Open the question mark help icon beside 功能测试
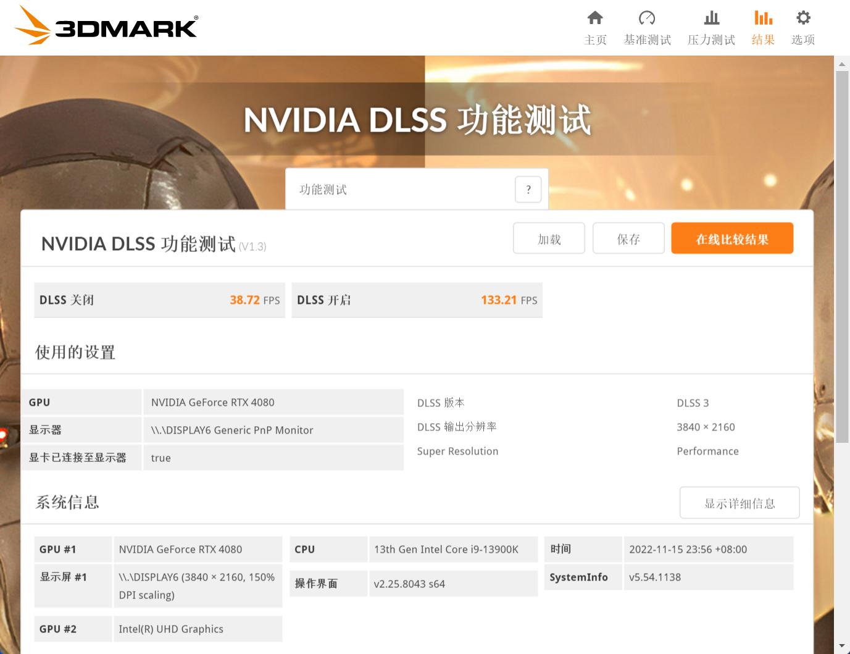 (527, 190)
